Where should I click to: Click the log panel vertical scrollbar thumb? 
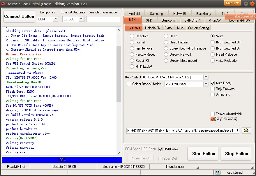[119, 73]
